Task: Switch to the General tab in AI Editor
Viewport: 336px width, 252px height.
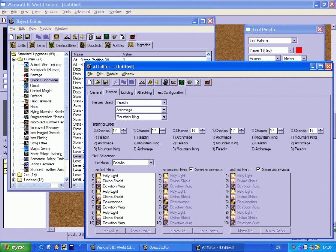Action: tap(96, 92)
